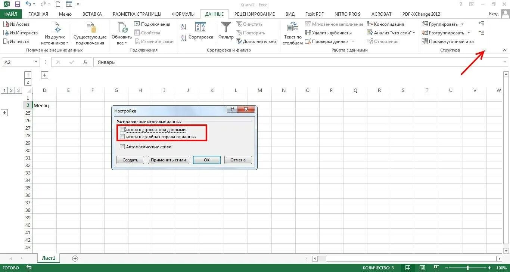
Task: Click the zoom slider handle
Action: tap(467, 268)
